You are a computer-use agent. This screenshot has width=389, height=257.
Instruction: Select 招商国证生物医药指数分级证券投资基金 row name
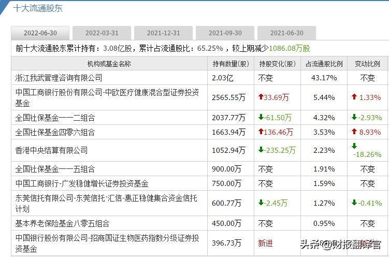(x=107, y=243)
